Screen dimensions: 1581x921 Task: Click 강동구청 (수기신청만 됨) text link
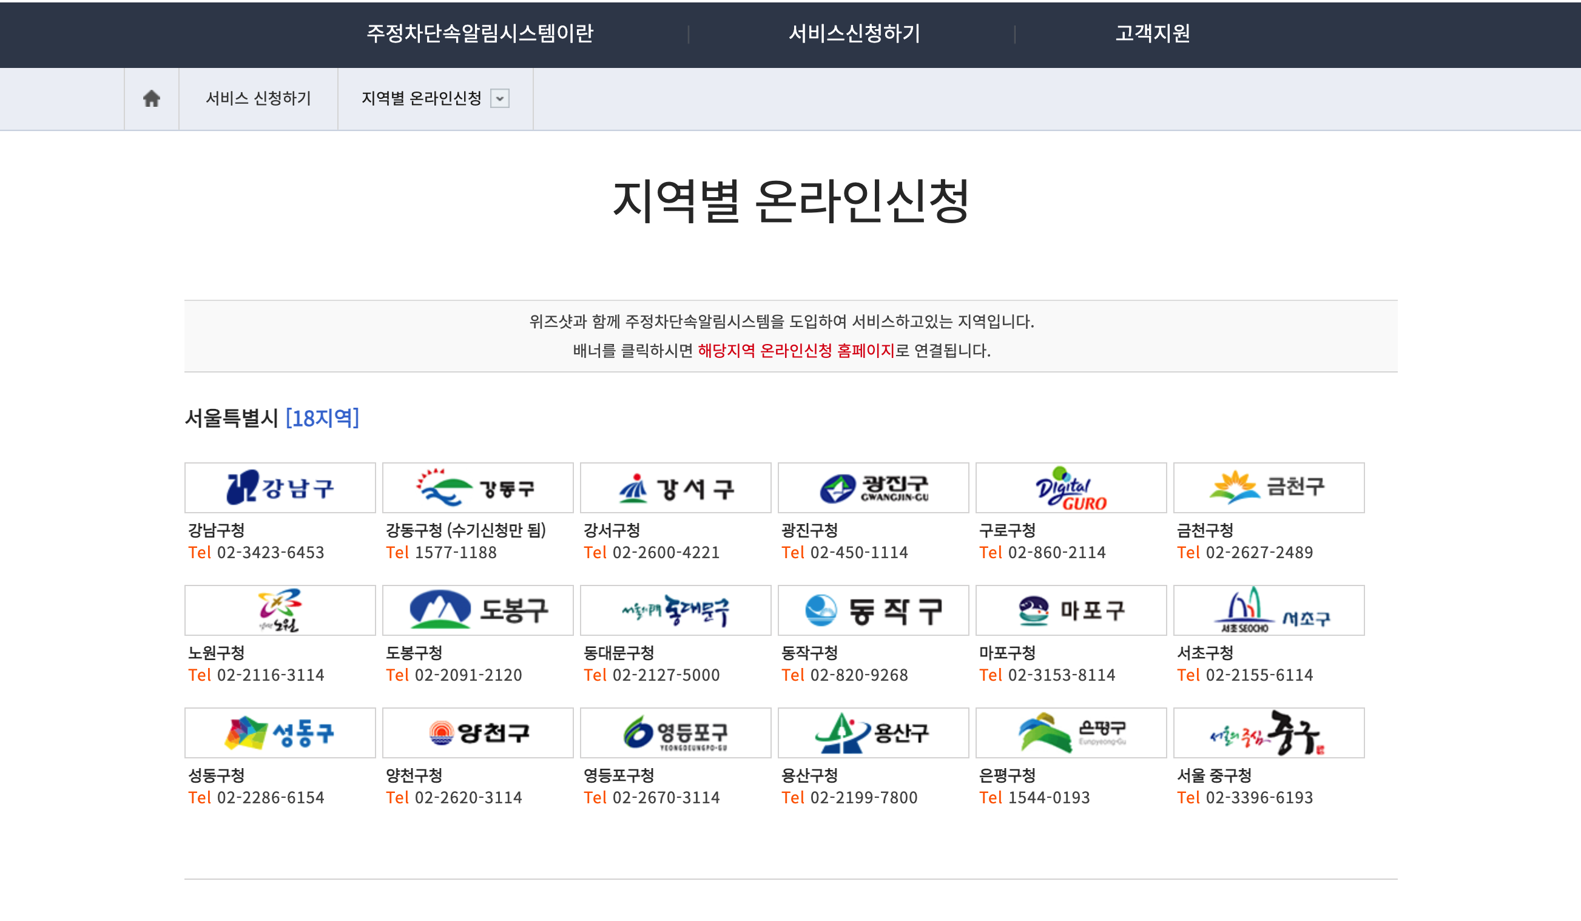[465, 530]
